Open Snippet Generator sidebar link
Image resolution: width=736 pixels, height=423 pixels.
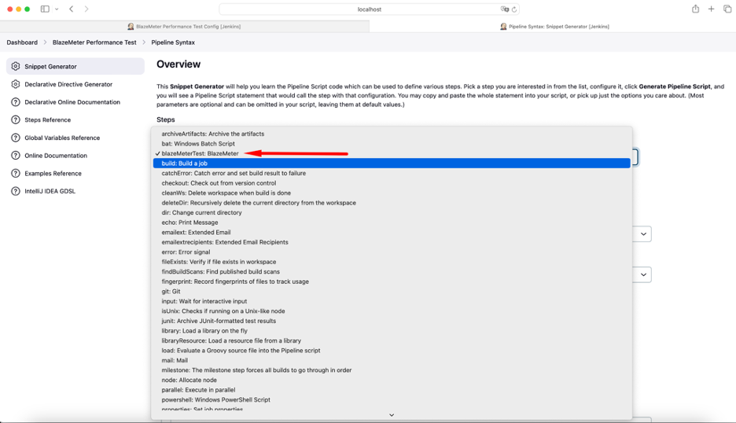tap(75, 66)
